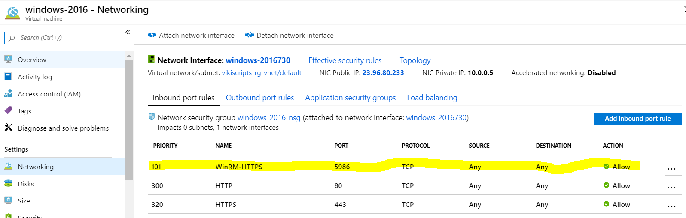This screenshot has height=218, width=686.
Task: Click the Disks icon
Action: [x=8, y=183]
